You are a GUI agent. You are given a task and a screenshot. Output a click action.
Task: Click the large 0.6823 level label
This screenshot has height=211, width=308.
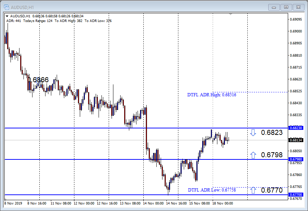pos(272,132)
